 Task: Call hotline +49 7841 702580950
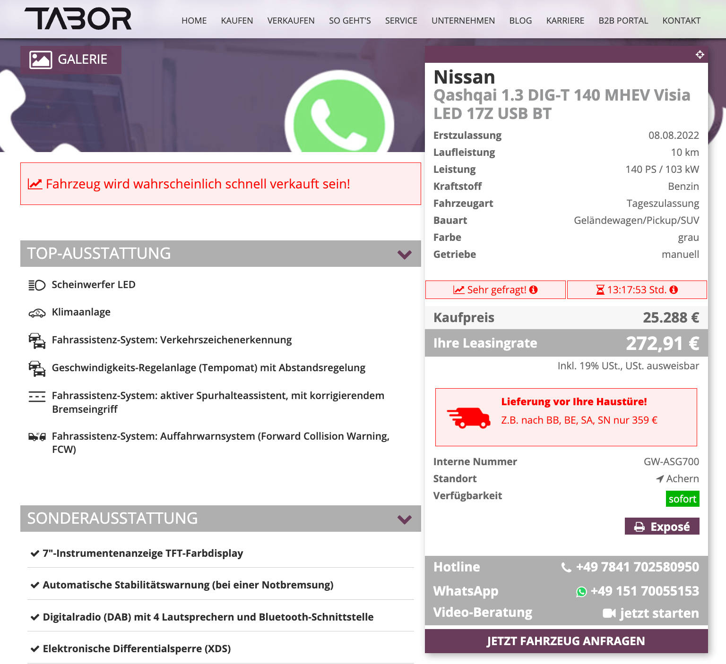click(637, 567)
